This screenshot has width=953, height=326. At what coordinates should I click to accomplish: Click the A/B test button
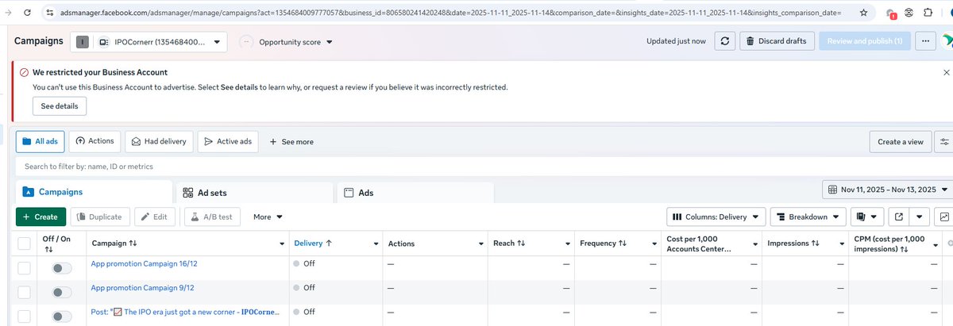[212, 217]
